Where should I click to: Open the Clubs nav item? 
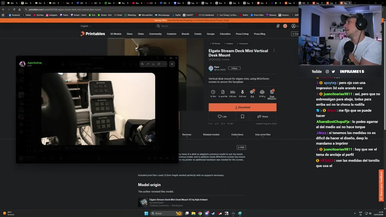click(141, 34)
